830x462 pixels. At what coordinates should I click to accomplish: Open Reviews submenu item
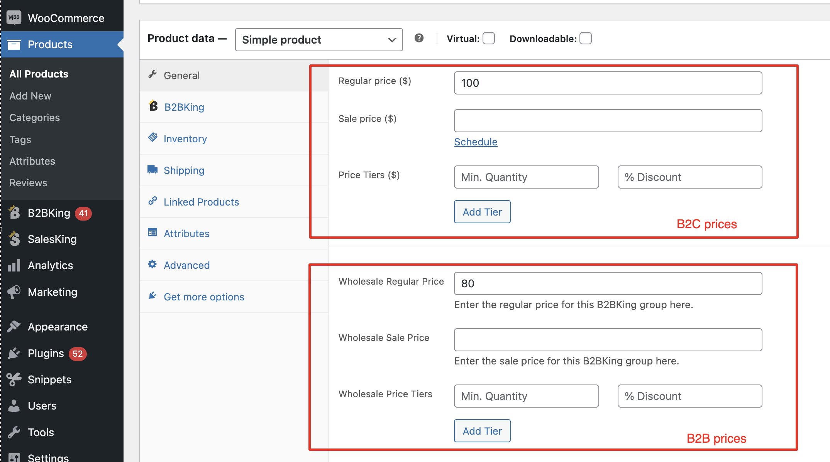point(28,183)
